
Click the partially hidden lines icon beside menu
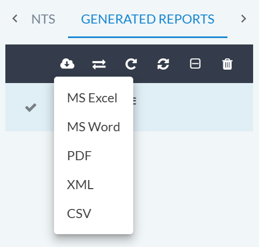[x=135, y=101]
